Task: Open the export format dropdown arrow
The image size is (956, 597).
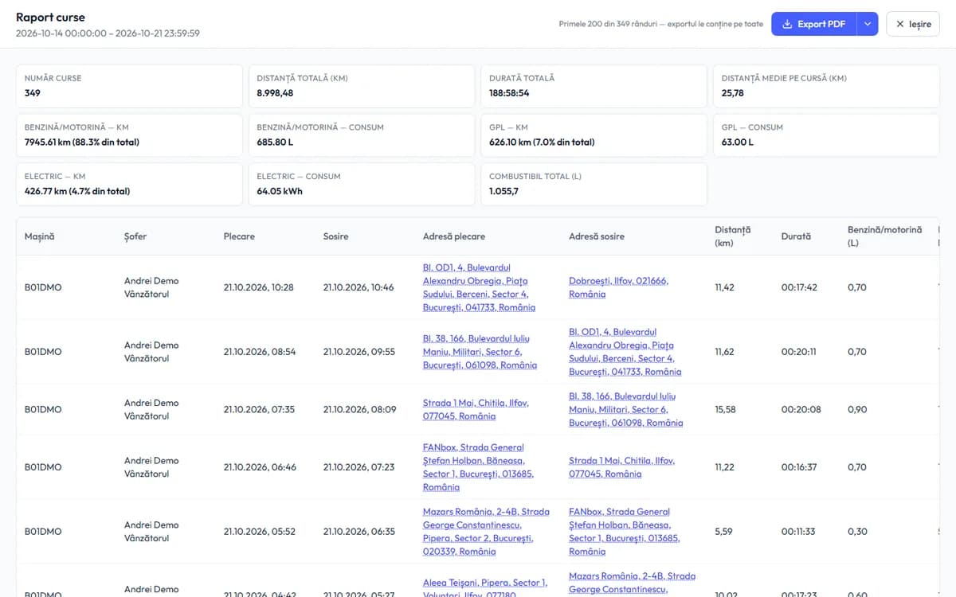Action: (x=868, y=24)
